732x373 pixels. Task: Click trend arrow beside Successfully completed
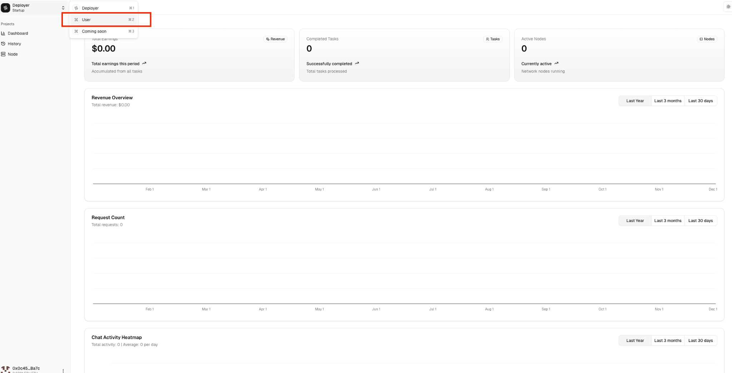coord(357,64)
